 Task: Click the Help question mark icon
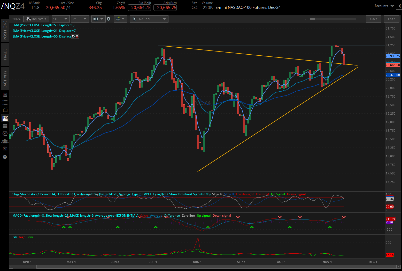click(5, 157)
